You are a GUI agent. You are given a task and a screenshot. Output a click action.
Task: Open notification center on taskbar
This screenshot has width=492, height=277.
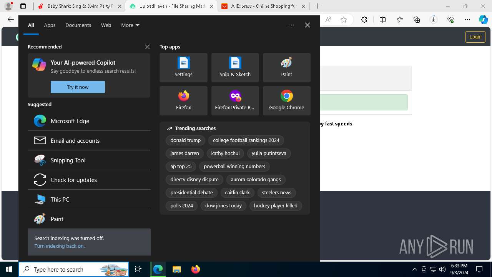[479, 269]
